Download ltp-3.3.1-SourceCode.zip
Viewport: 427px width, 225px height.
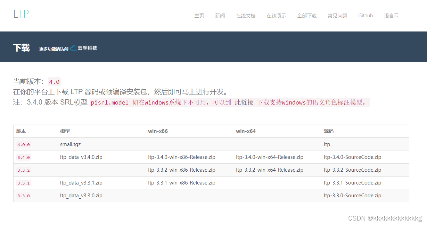[353, 183]
